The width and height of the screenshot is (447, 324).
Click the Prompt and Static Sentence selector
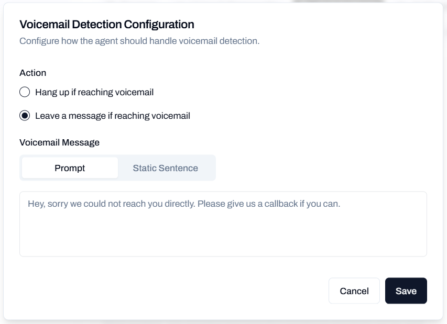pyautogui.click(x=117, y=167)
